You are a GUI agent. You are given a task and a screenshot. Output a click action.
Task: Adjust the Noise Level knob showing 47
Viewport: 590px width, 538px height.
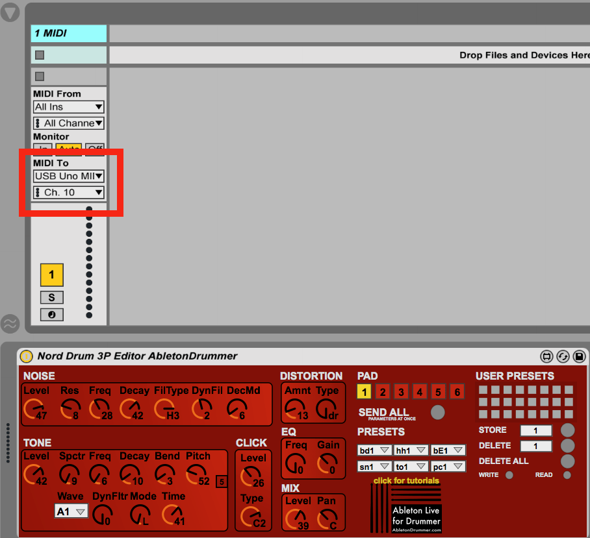click(x=34, y=409)
